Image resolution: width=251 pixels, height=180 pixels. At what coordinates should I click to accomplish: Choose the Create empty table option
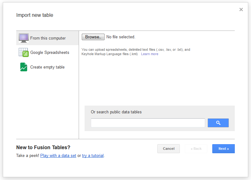[x=47, y=67]
